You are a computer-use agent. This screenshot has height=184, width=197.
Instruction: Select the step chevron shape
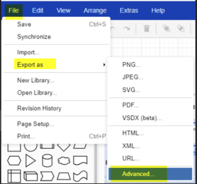click(x=47, y=176)
